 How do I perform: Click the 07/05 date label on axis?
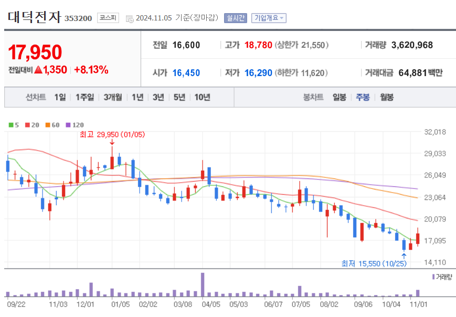[x=301, y=304]
